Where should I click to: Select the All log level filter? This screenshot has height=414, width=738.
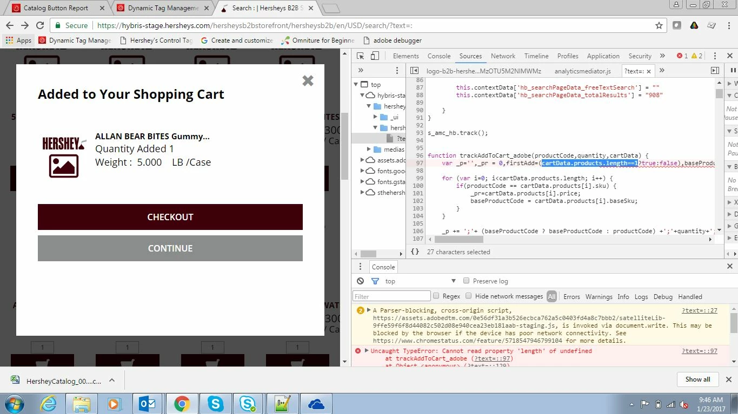pyautogui.click(x=551, y=296)
